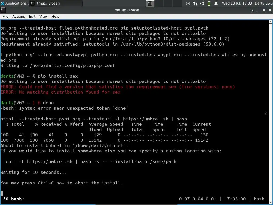Viewport: 273px width, 205px height.
Task: Select the tmux: 0 bash taskbar button
Action: 56,3
